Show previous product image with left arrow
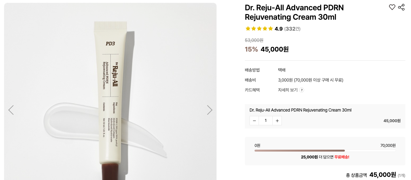 tap(11, 110)
